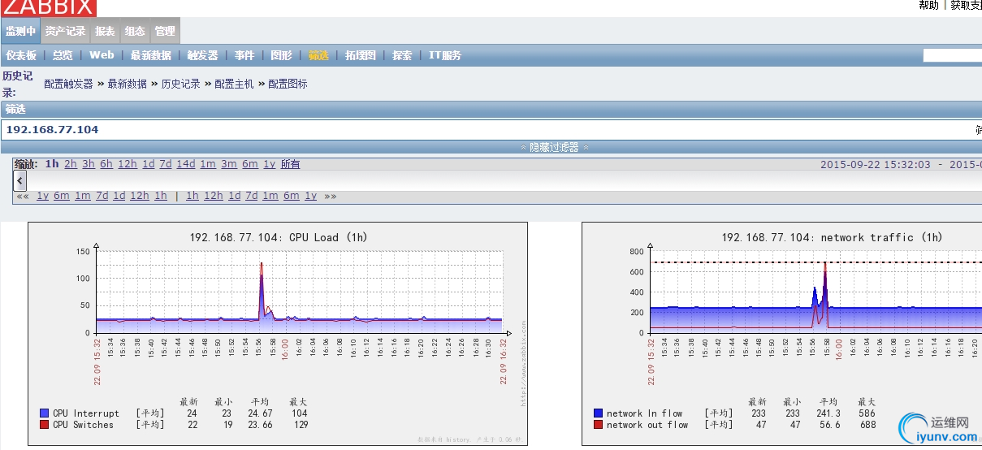Set zoom to 6h

point(106,164)
